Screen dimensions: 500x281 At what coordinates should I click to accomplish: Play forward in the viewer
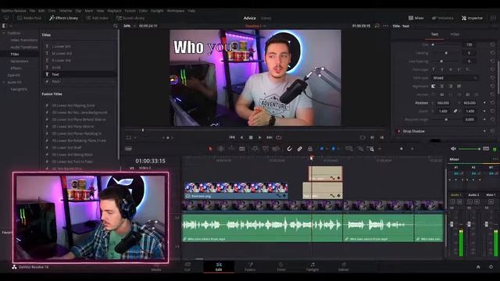point(260,137)
